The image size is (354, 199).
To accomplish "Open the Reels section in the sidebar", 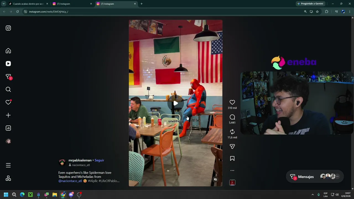I will click(x=8, y=64).
